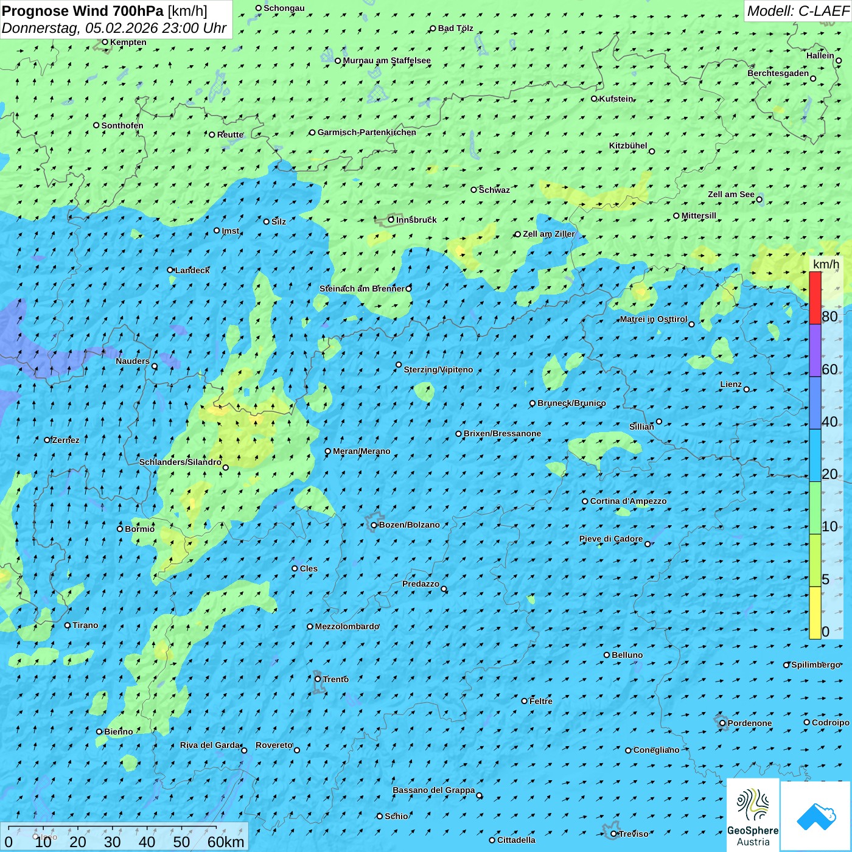Click the 'Murnau am Staffelsee' label
The image size is (852, 852).
point(386,61)
